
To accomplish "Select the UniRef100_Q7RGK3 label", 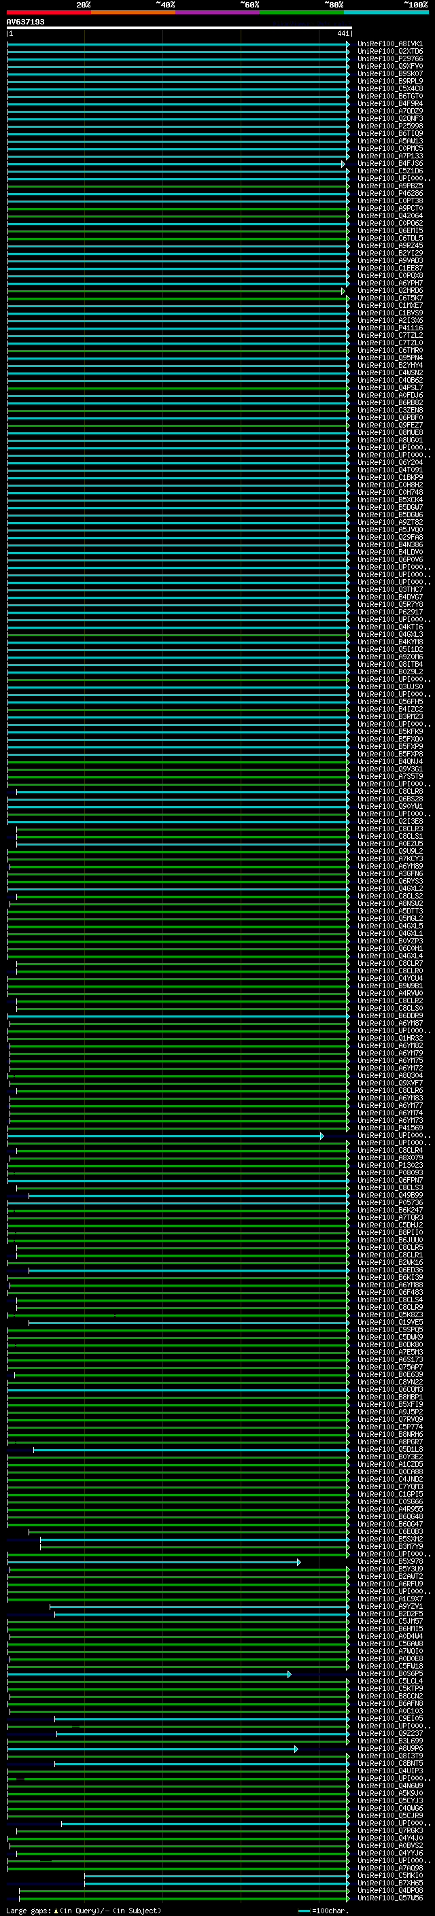I will pyautogui.click(x=390, y=1830).
